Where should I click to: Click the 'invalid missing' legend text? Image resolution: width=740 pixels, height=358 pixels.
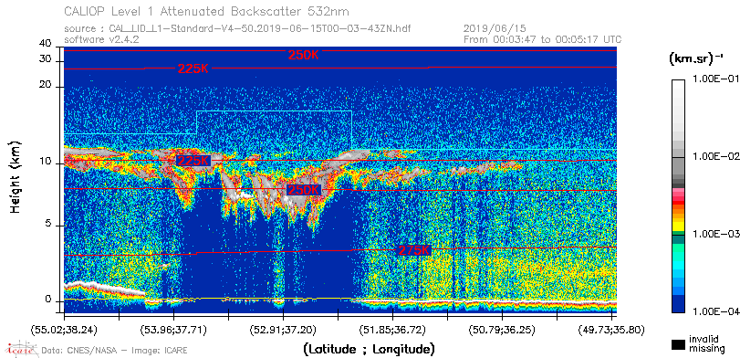[707, 343]
